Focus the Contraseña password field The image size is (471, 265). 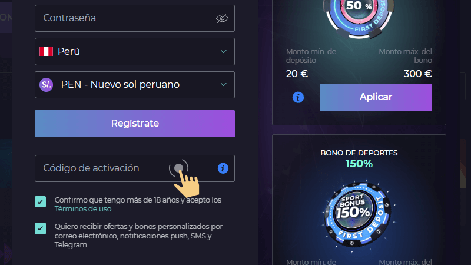click(135, 18)
